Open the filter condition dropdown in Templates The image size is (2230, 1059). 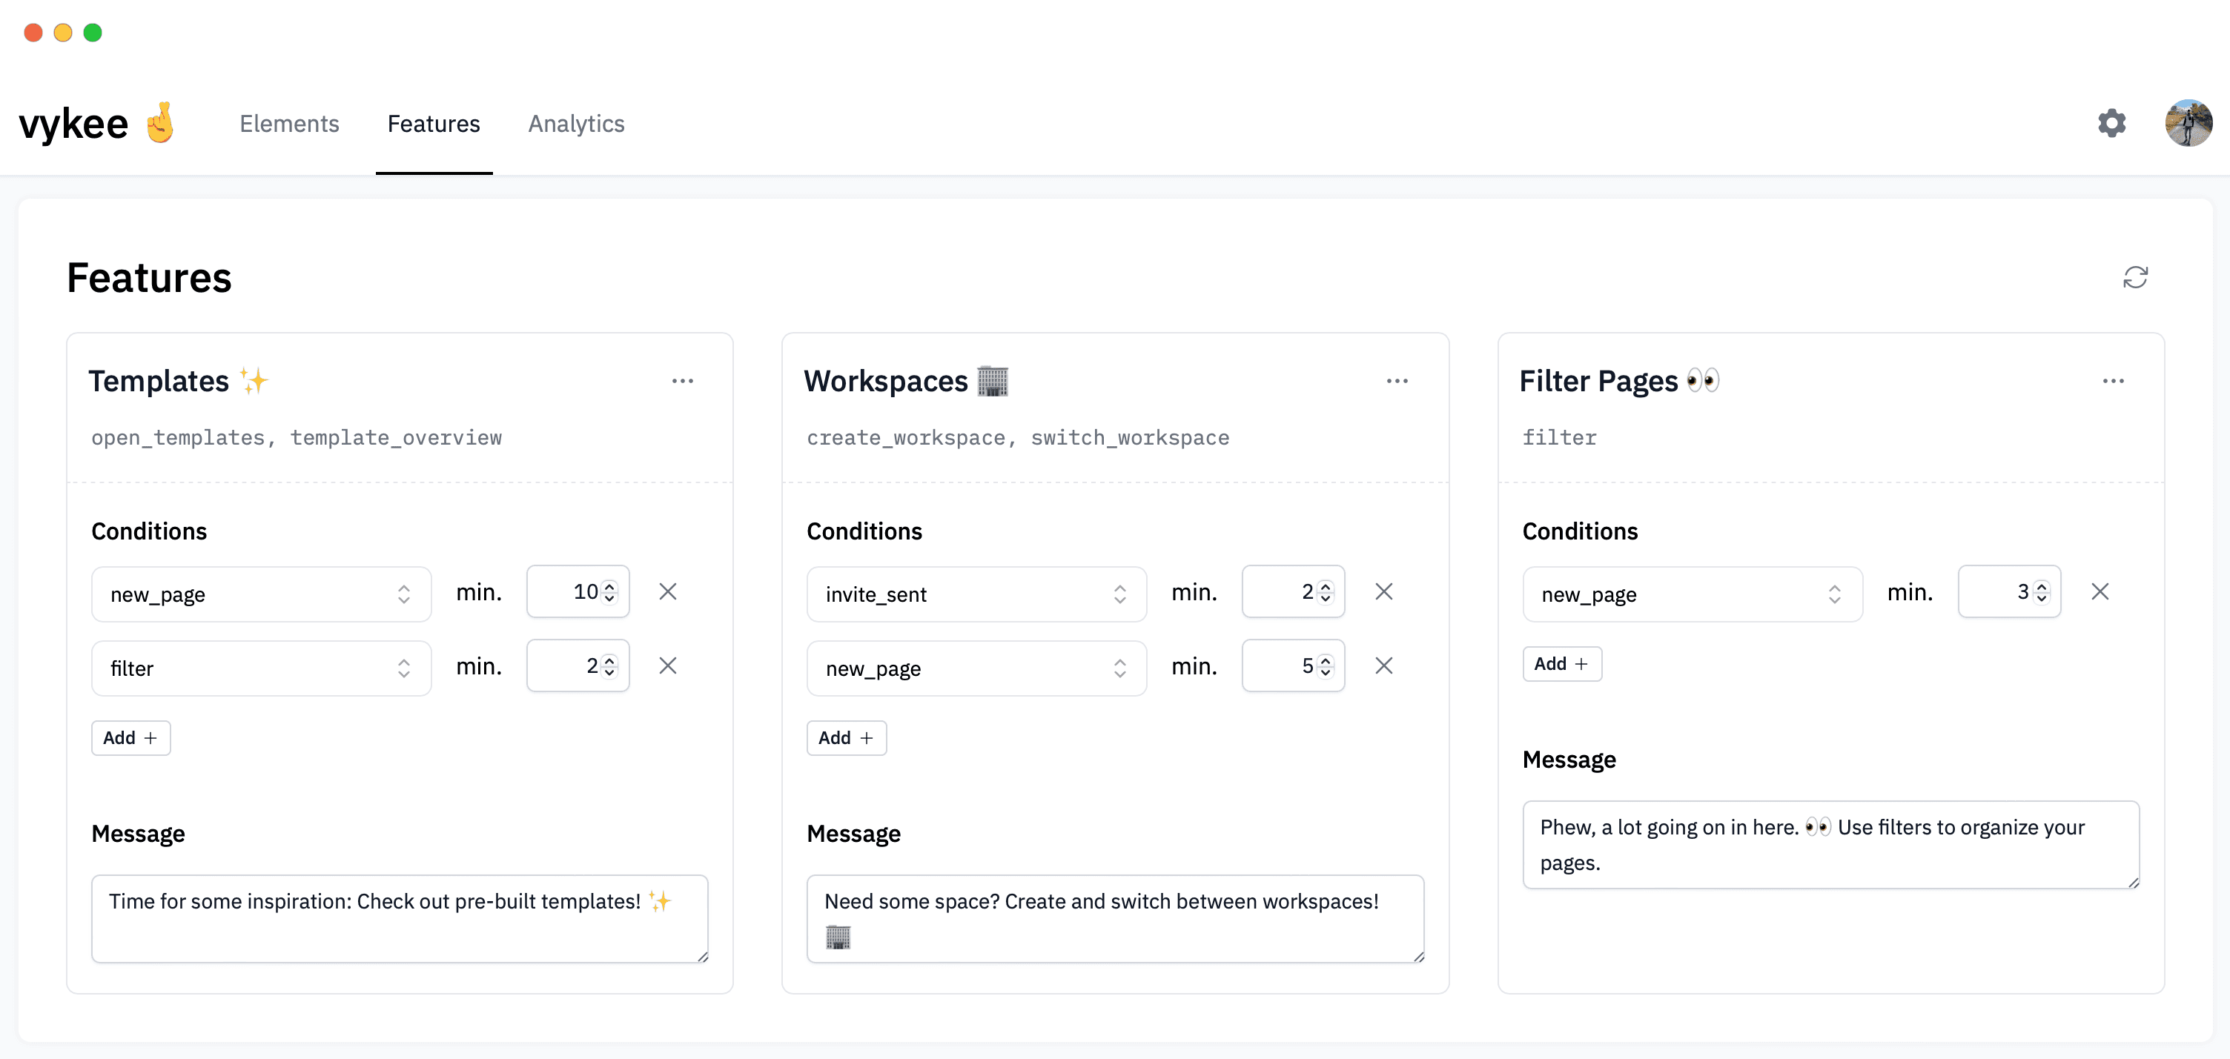(260, 668)
